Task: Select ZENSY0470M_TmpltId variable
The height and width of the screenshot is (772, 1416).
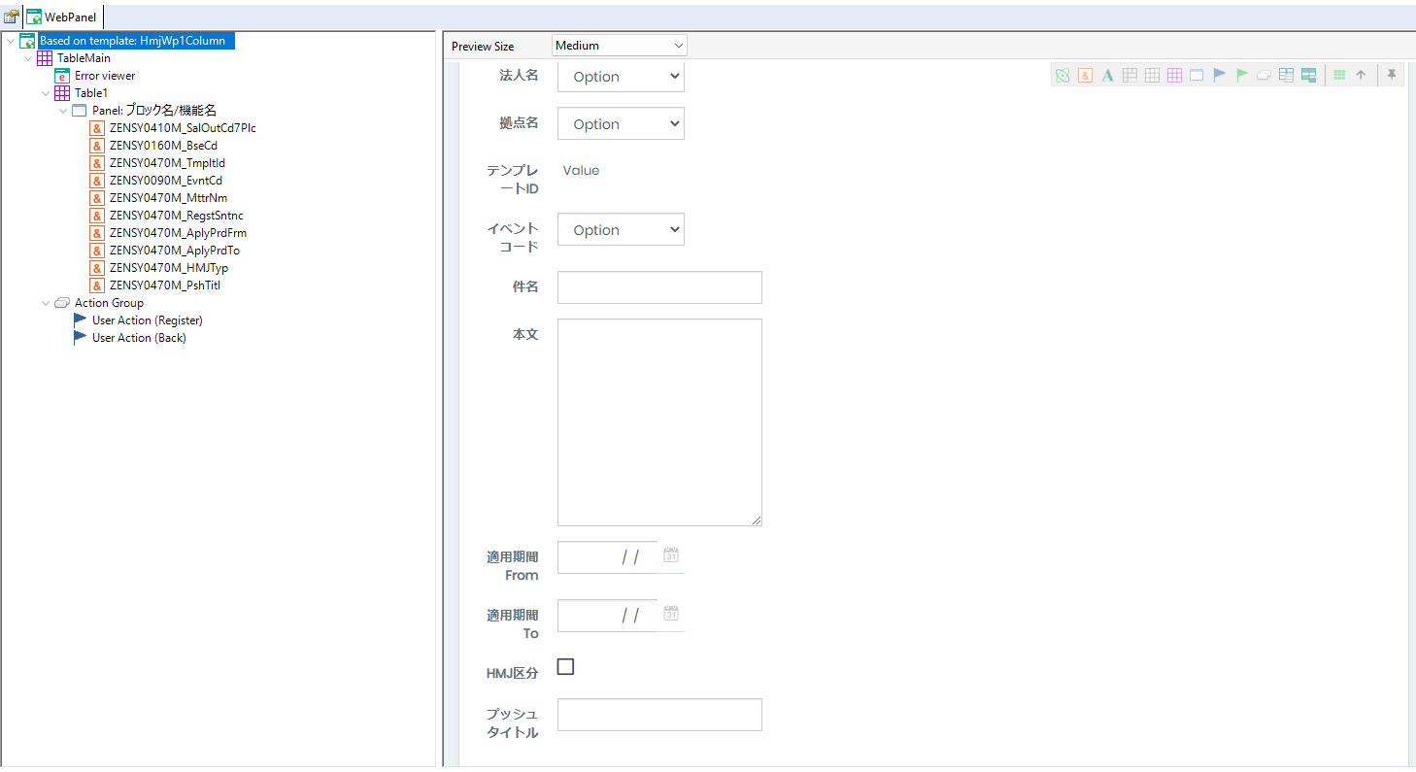Action: (x=167, y=163)
